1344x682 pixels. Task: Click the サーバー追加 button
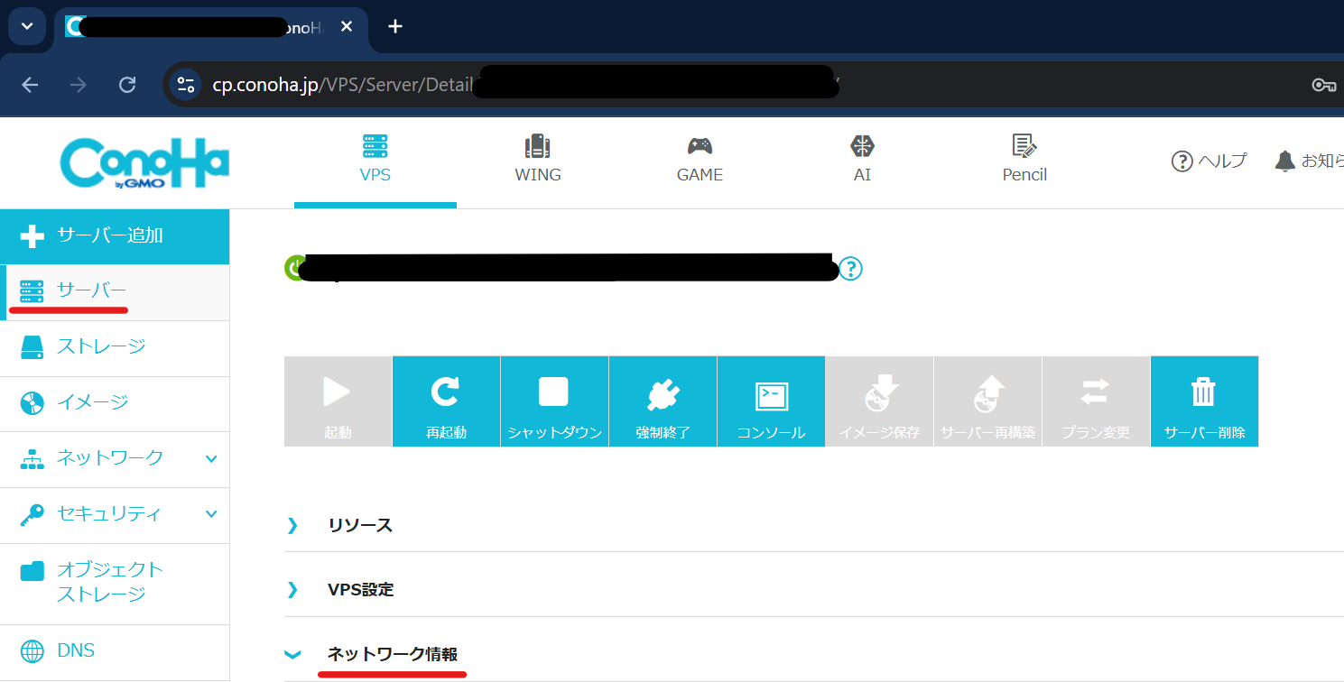pos(114,236)
